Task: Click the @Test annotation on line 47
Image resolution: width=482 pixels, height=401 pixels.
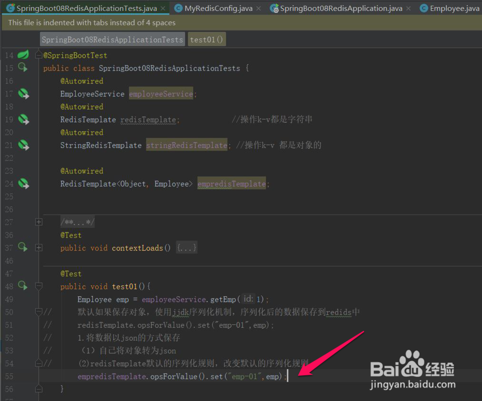Action: pos(71,274)
